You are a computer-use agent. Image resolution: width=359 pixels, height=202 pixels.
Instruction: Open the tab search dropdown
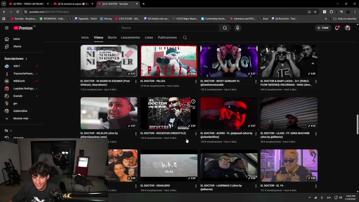(4, 4)
